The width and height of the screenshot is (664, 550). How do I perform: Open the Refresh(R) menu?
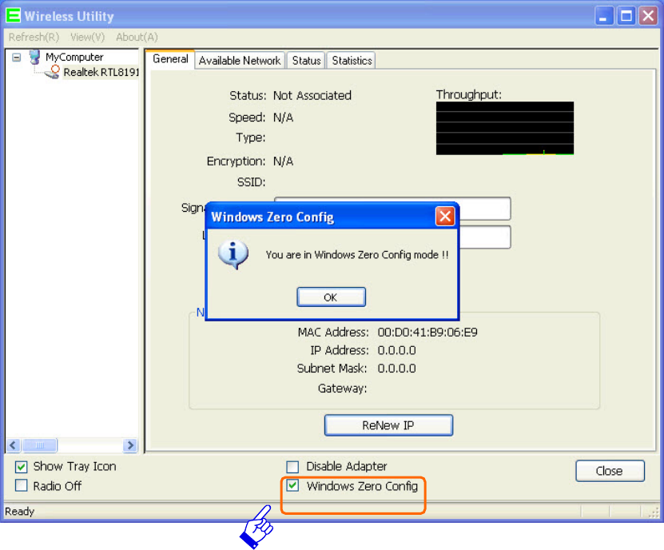pos(34,38)
